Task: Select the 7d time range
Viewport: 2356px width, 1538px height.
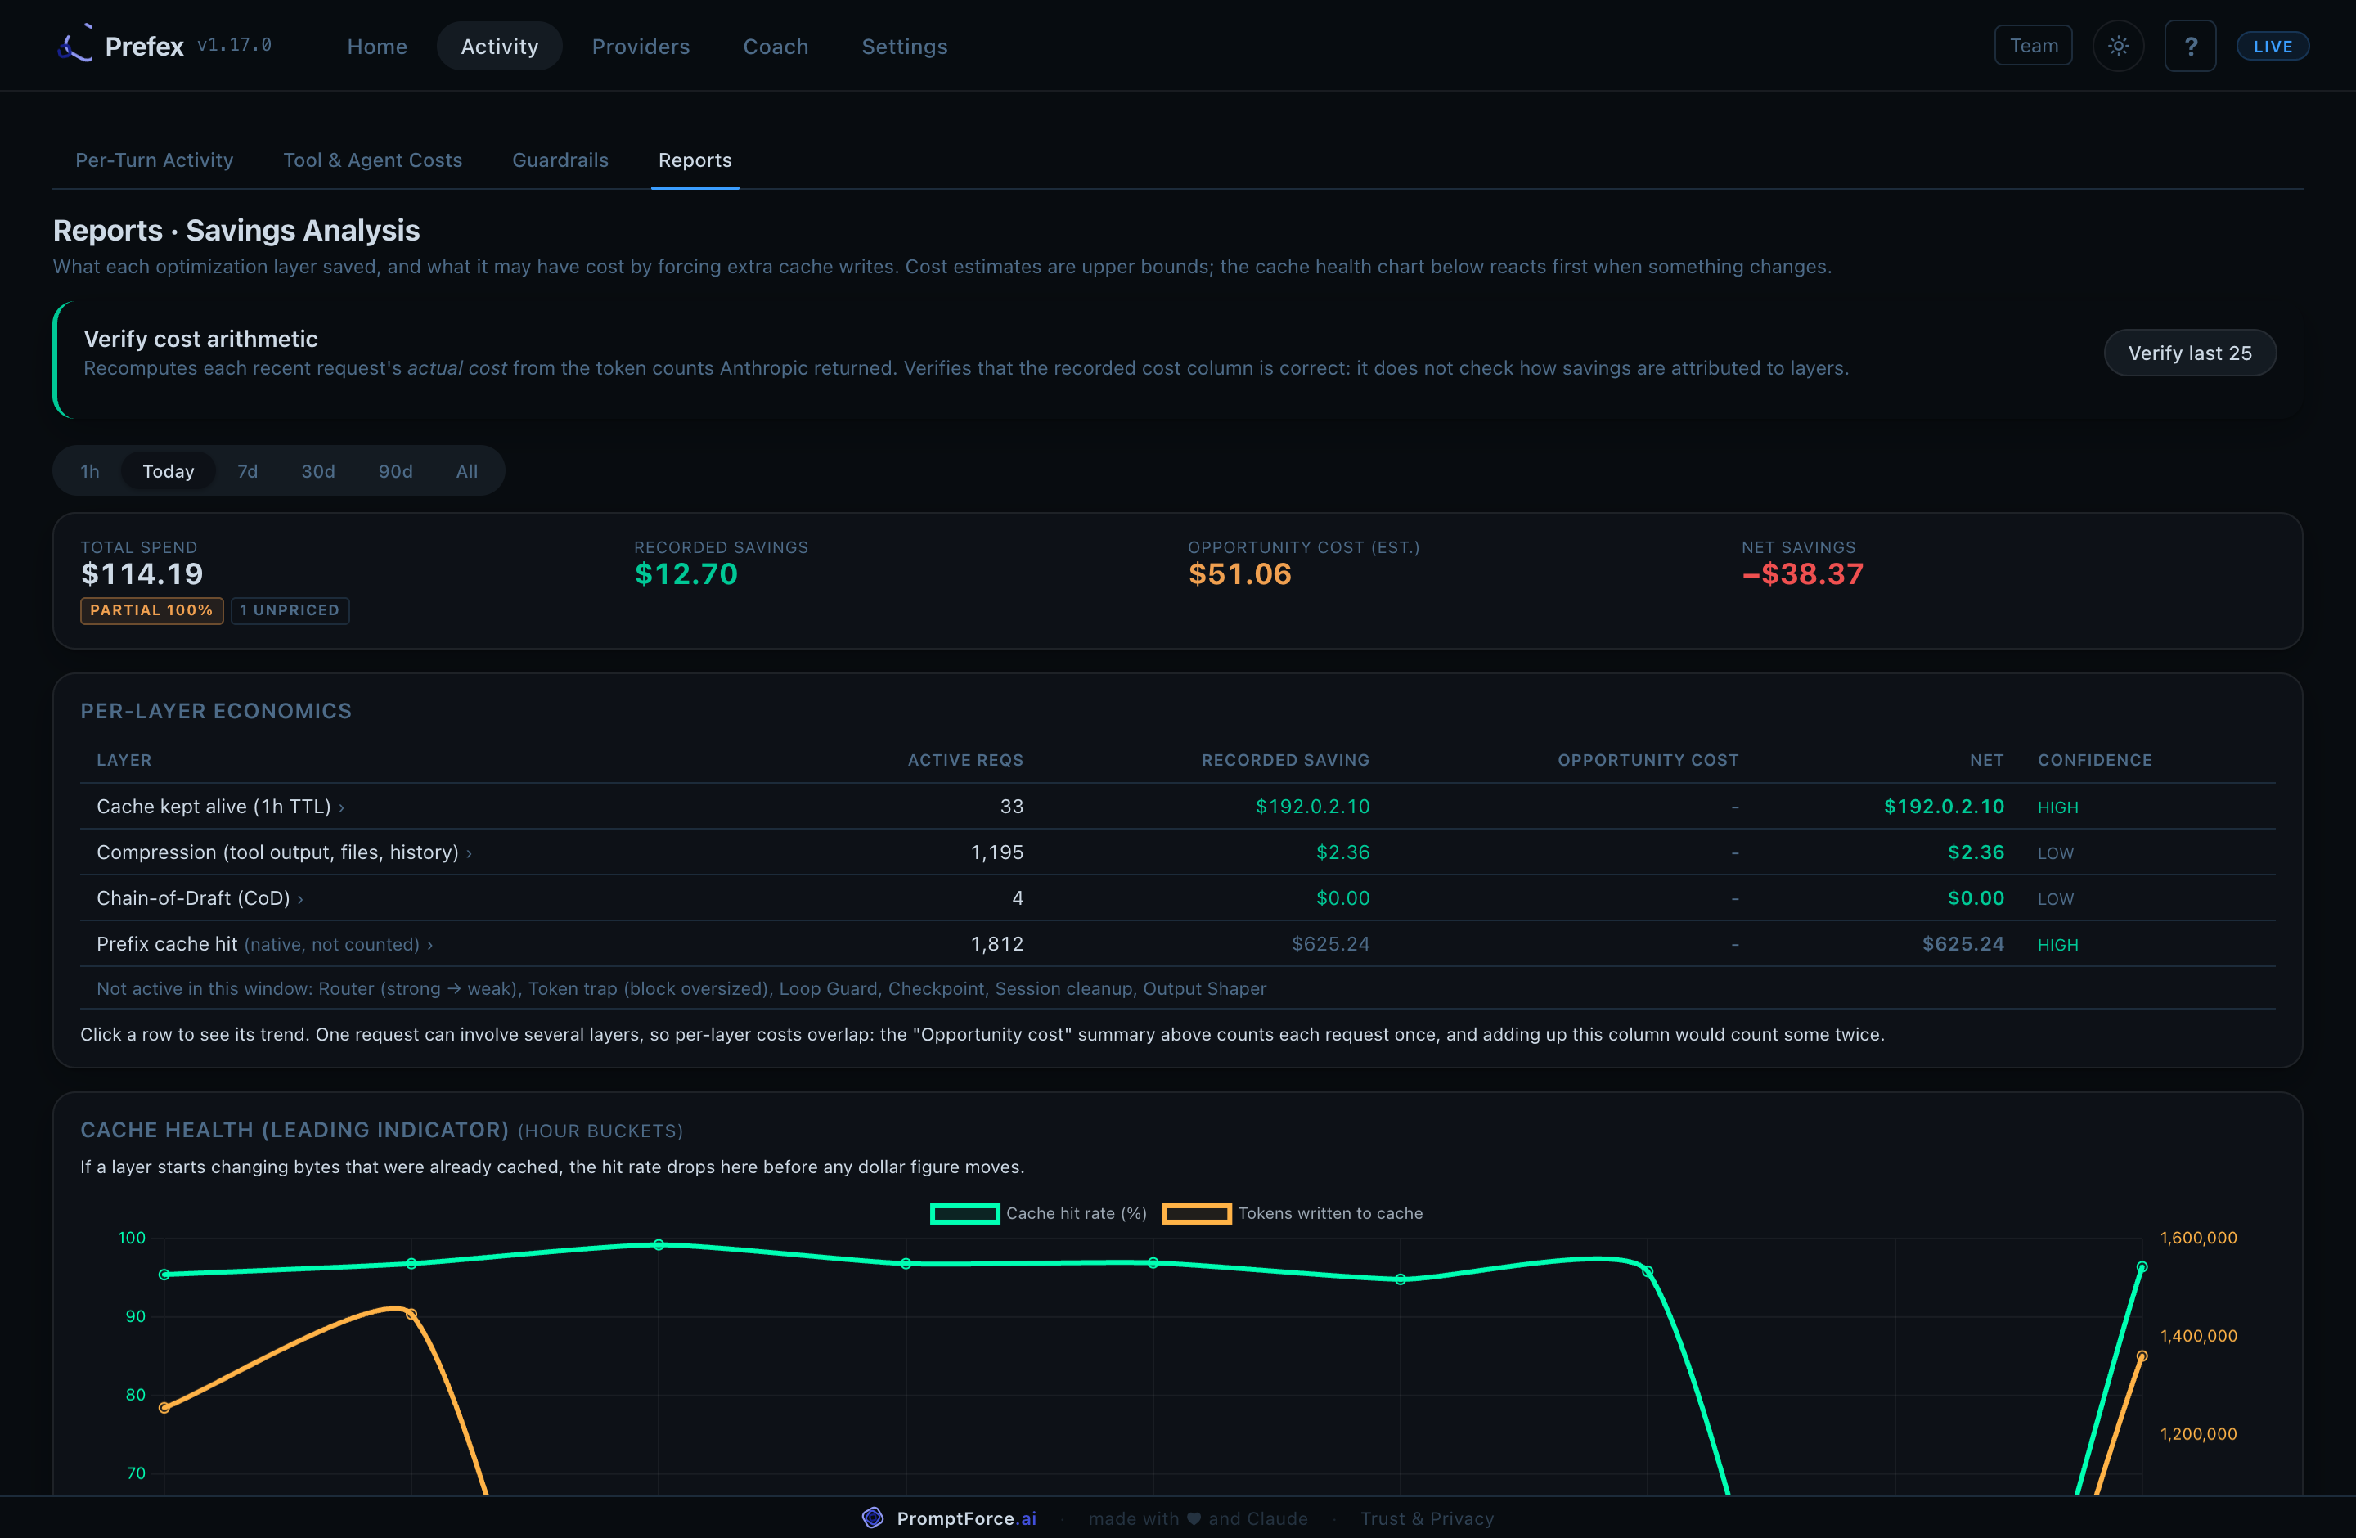Action: coord(248,471)
